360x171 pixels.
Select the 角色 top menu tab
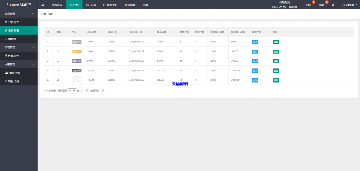click(74, 5)
